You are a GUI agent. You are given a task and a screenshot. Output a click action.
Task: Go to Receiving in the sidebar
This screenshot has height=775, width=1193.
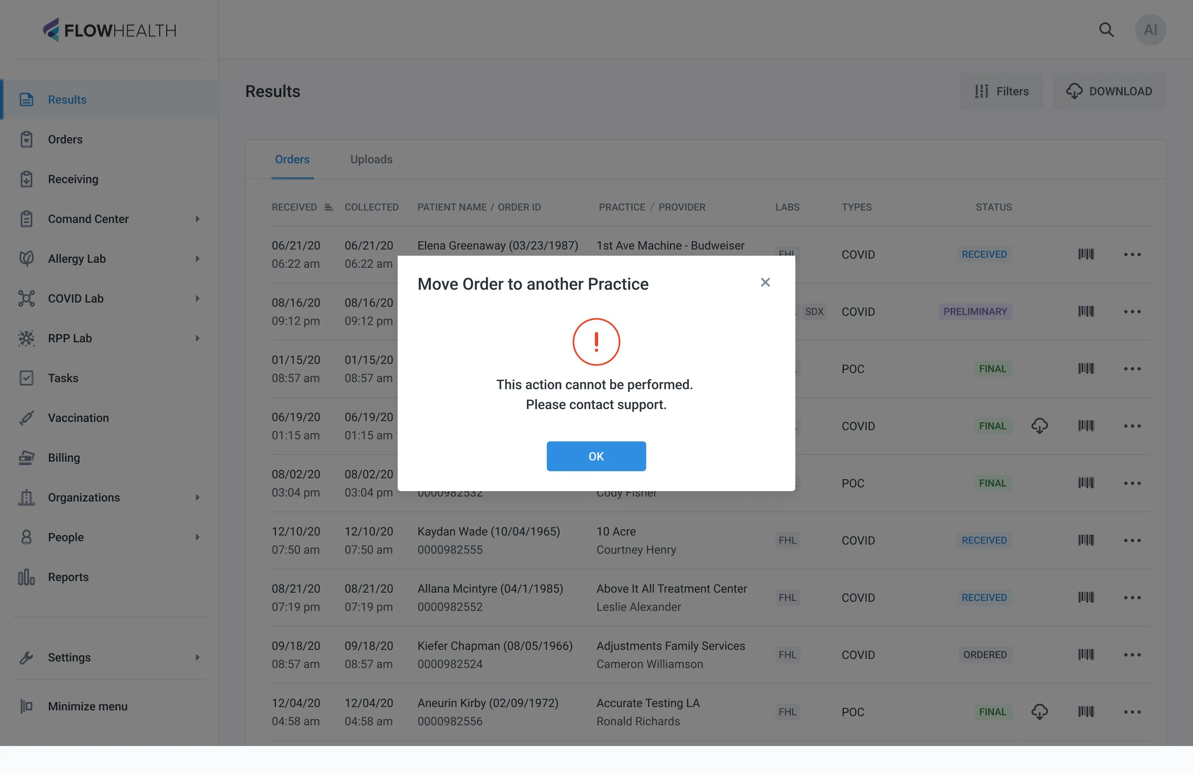[x=109, y=179]
